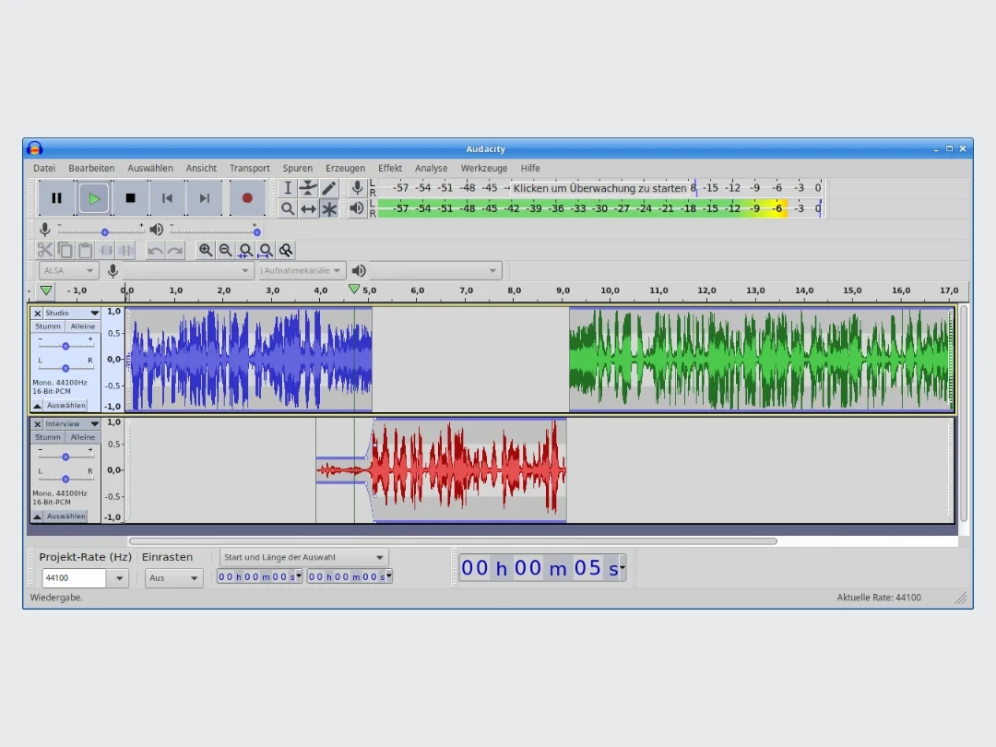
Task: Select the Envelope tool
Action: (x=308, y=188)
